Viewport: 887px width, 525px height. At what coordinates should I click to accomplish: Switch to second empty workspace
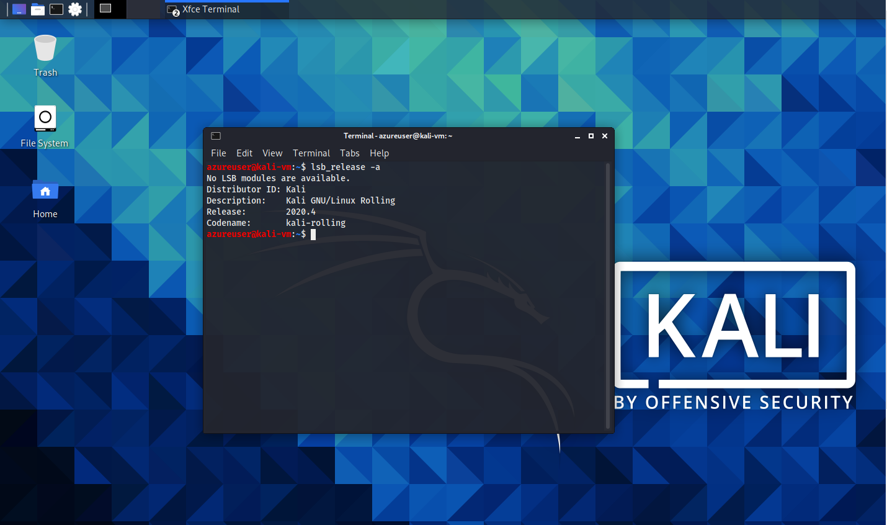143,9
